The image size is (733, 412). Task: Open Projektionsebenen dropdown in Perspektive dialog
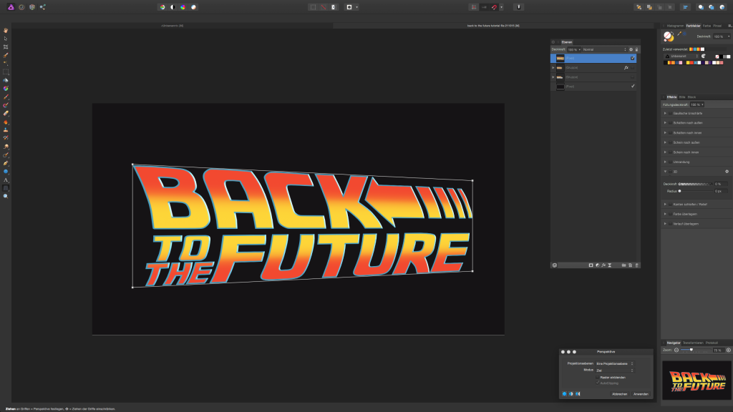(615, 363)
